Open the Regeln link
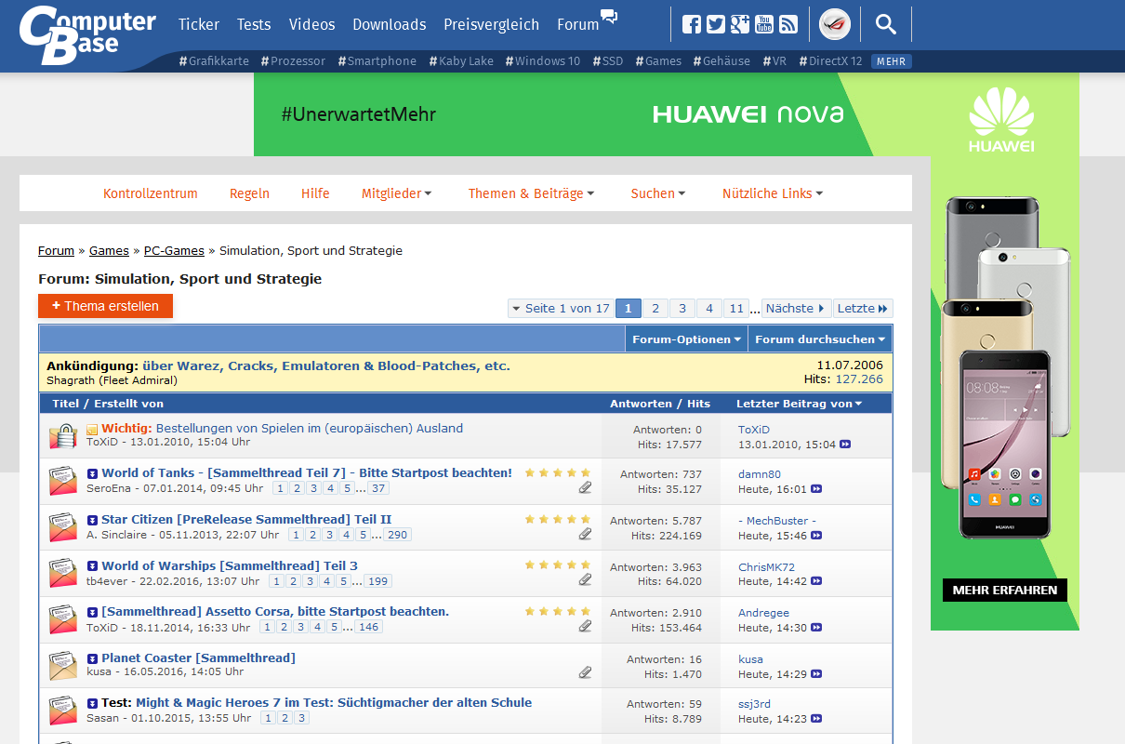The height and width of the screenshot is (744, 1125). click(x=249, y=193)
